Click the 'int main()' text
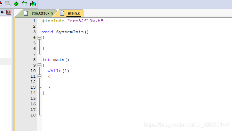 point(56,60)
